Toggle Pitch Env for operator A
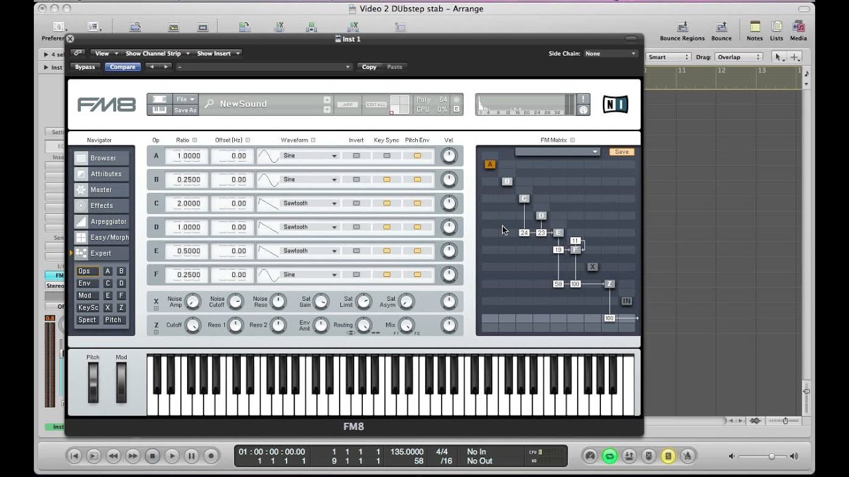Viewport: 849px width, 477px height. (x=417, y=156)
